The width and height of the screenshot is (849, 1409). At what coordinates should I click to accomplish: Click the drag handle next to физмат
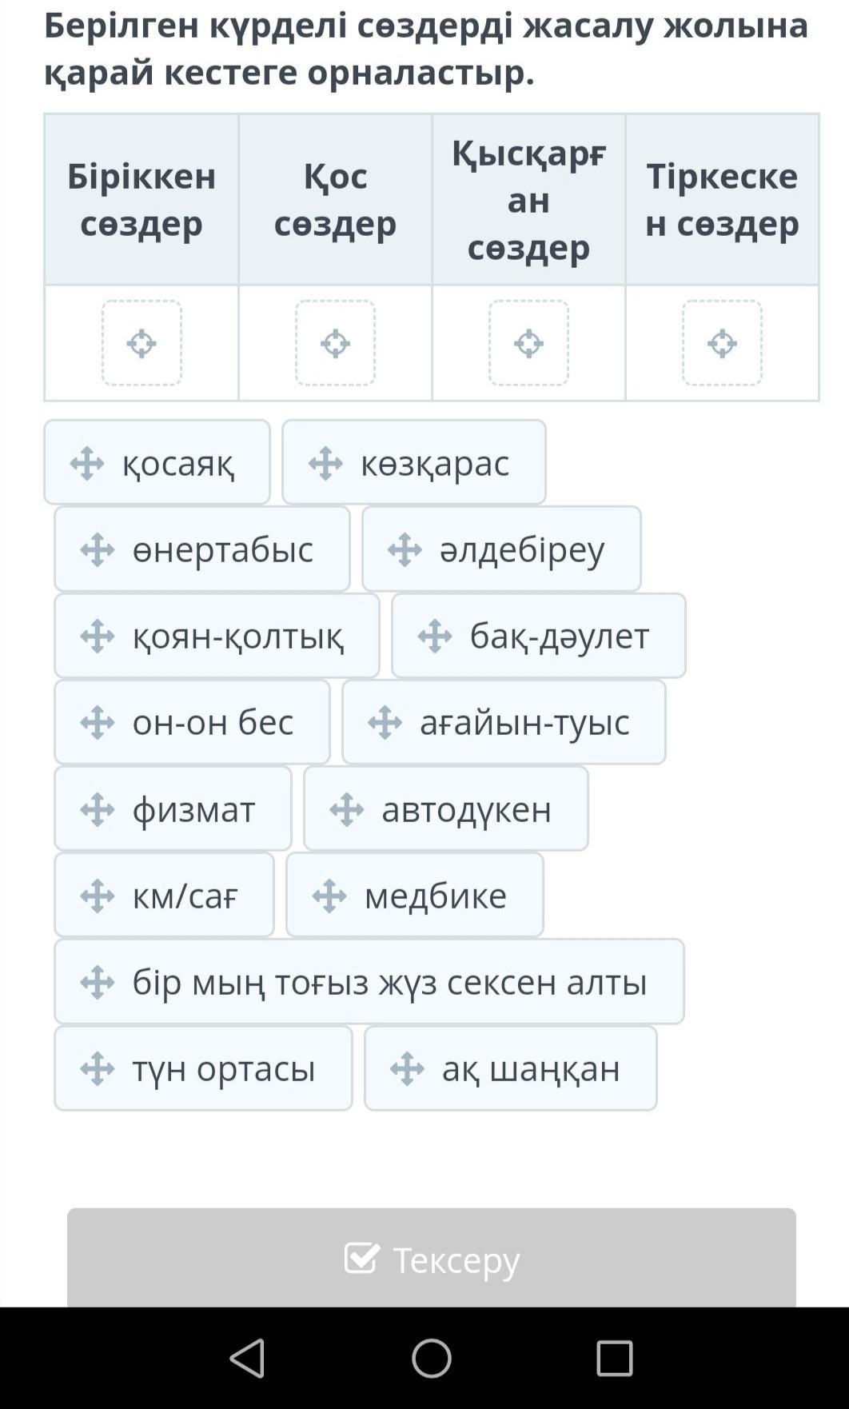[97, 809]
